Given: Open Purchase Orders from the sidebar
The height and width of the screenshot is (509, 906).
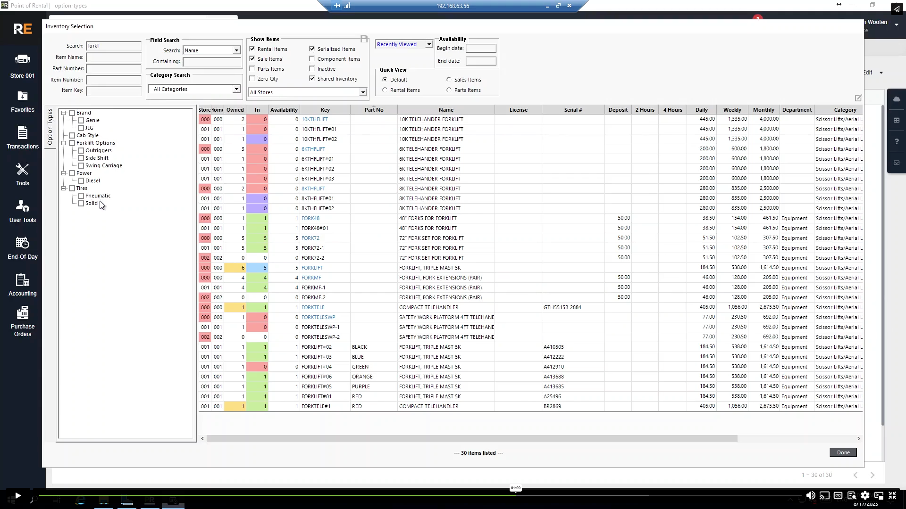Looking at the screenshot, I should [x=22, y=320].
